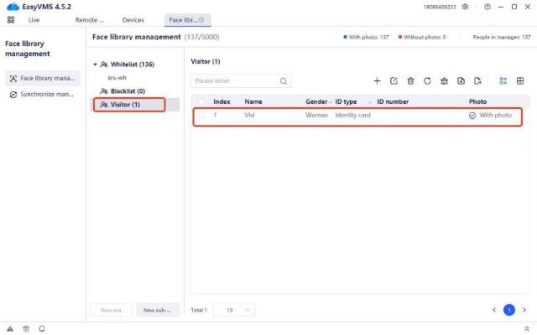
Task: Click the refresh list icon
Action: tap(427, 81)
